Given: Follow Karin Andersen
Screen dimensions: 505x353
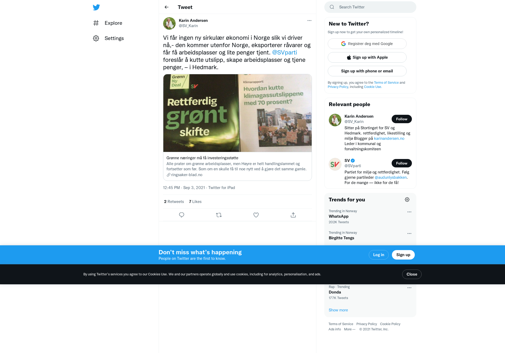Looking at the screenshot, I should 402,119.
